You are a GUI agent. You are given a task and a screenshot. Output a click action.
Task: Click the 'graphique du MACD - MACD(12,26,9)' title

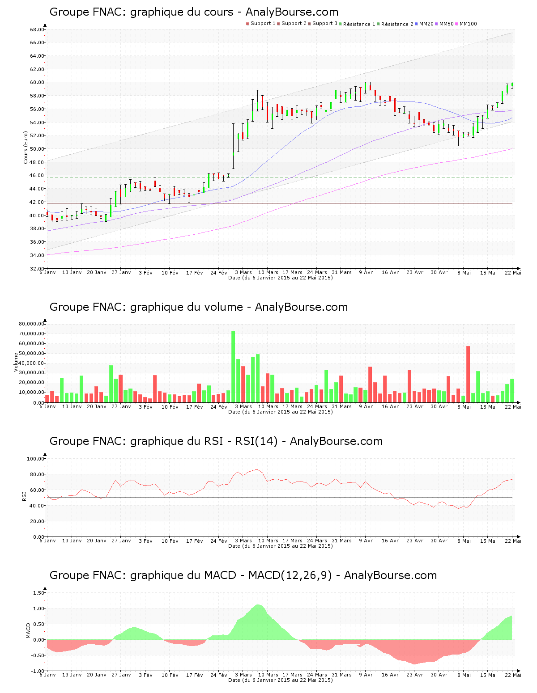coord(243,575)
